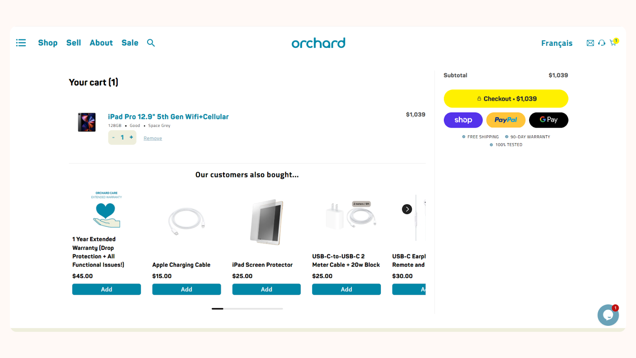
Task: Choose Google Pay checkout
Action: click(548, 120)
